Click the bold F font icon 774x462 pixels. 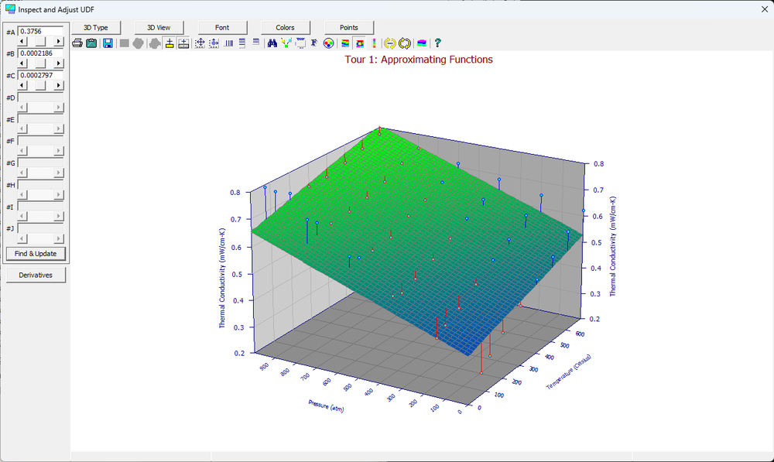tap(314, 43)
